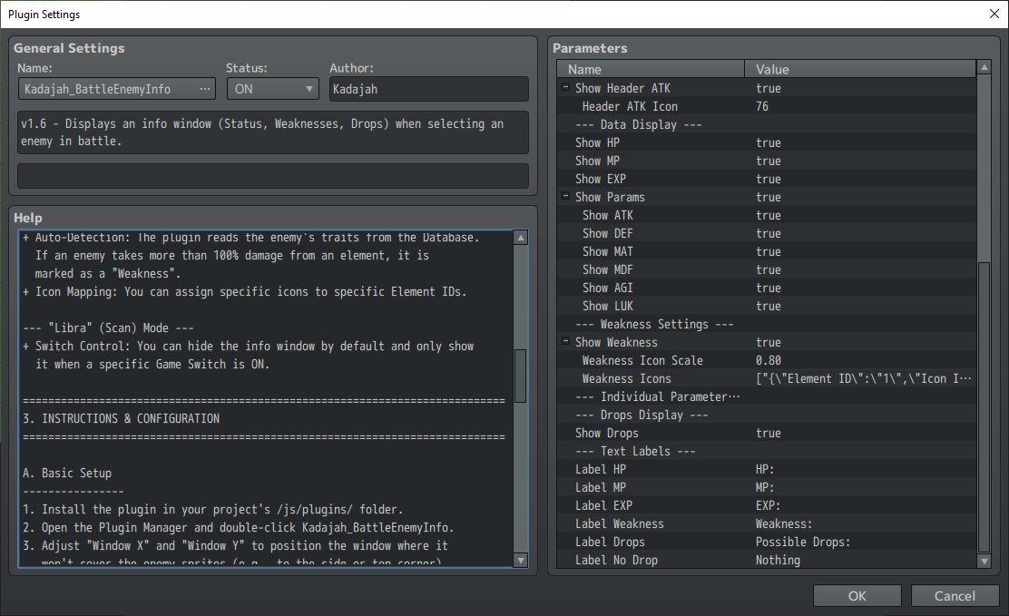Click the Help panel scrollbar thumb
Viewport: 1009px width, 616px height.
521,376
